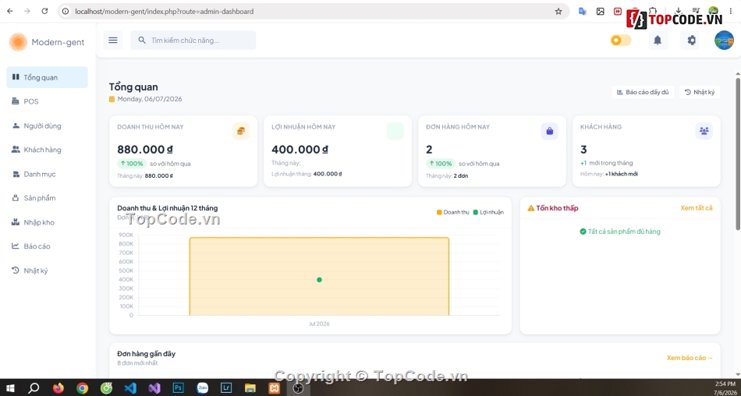Open Firefox from the taskbar
The image size is (741, 396).
pyautogui.click(x=58, y=388)
